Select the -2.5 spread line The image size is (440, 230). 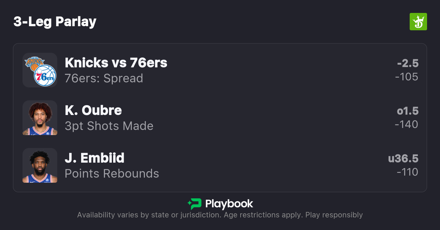[408, 63]
